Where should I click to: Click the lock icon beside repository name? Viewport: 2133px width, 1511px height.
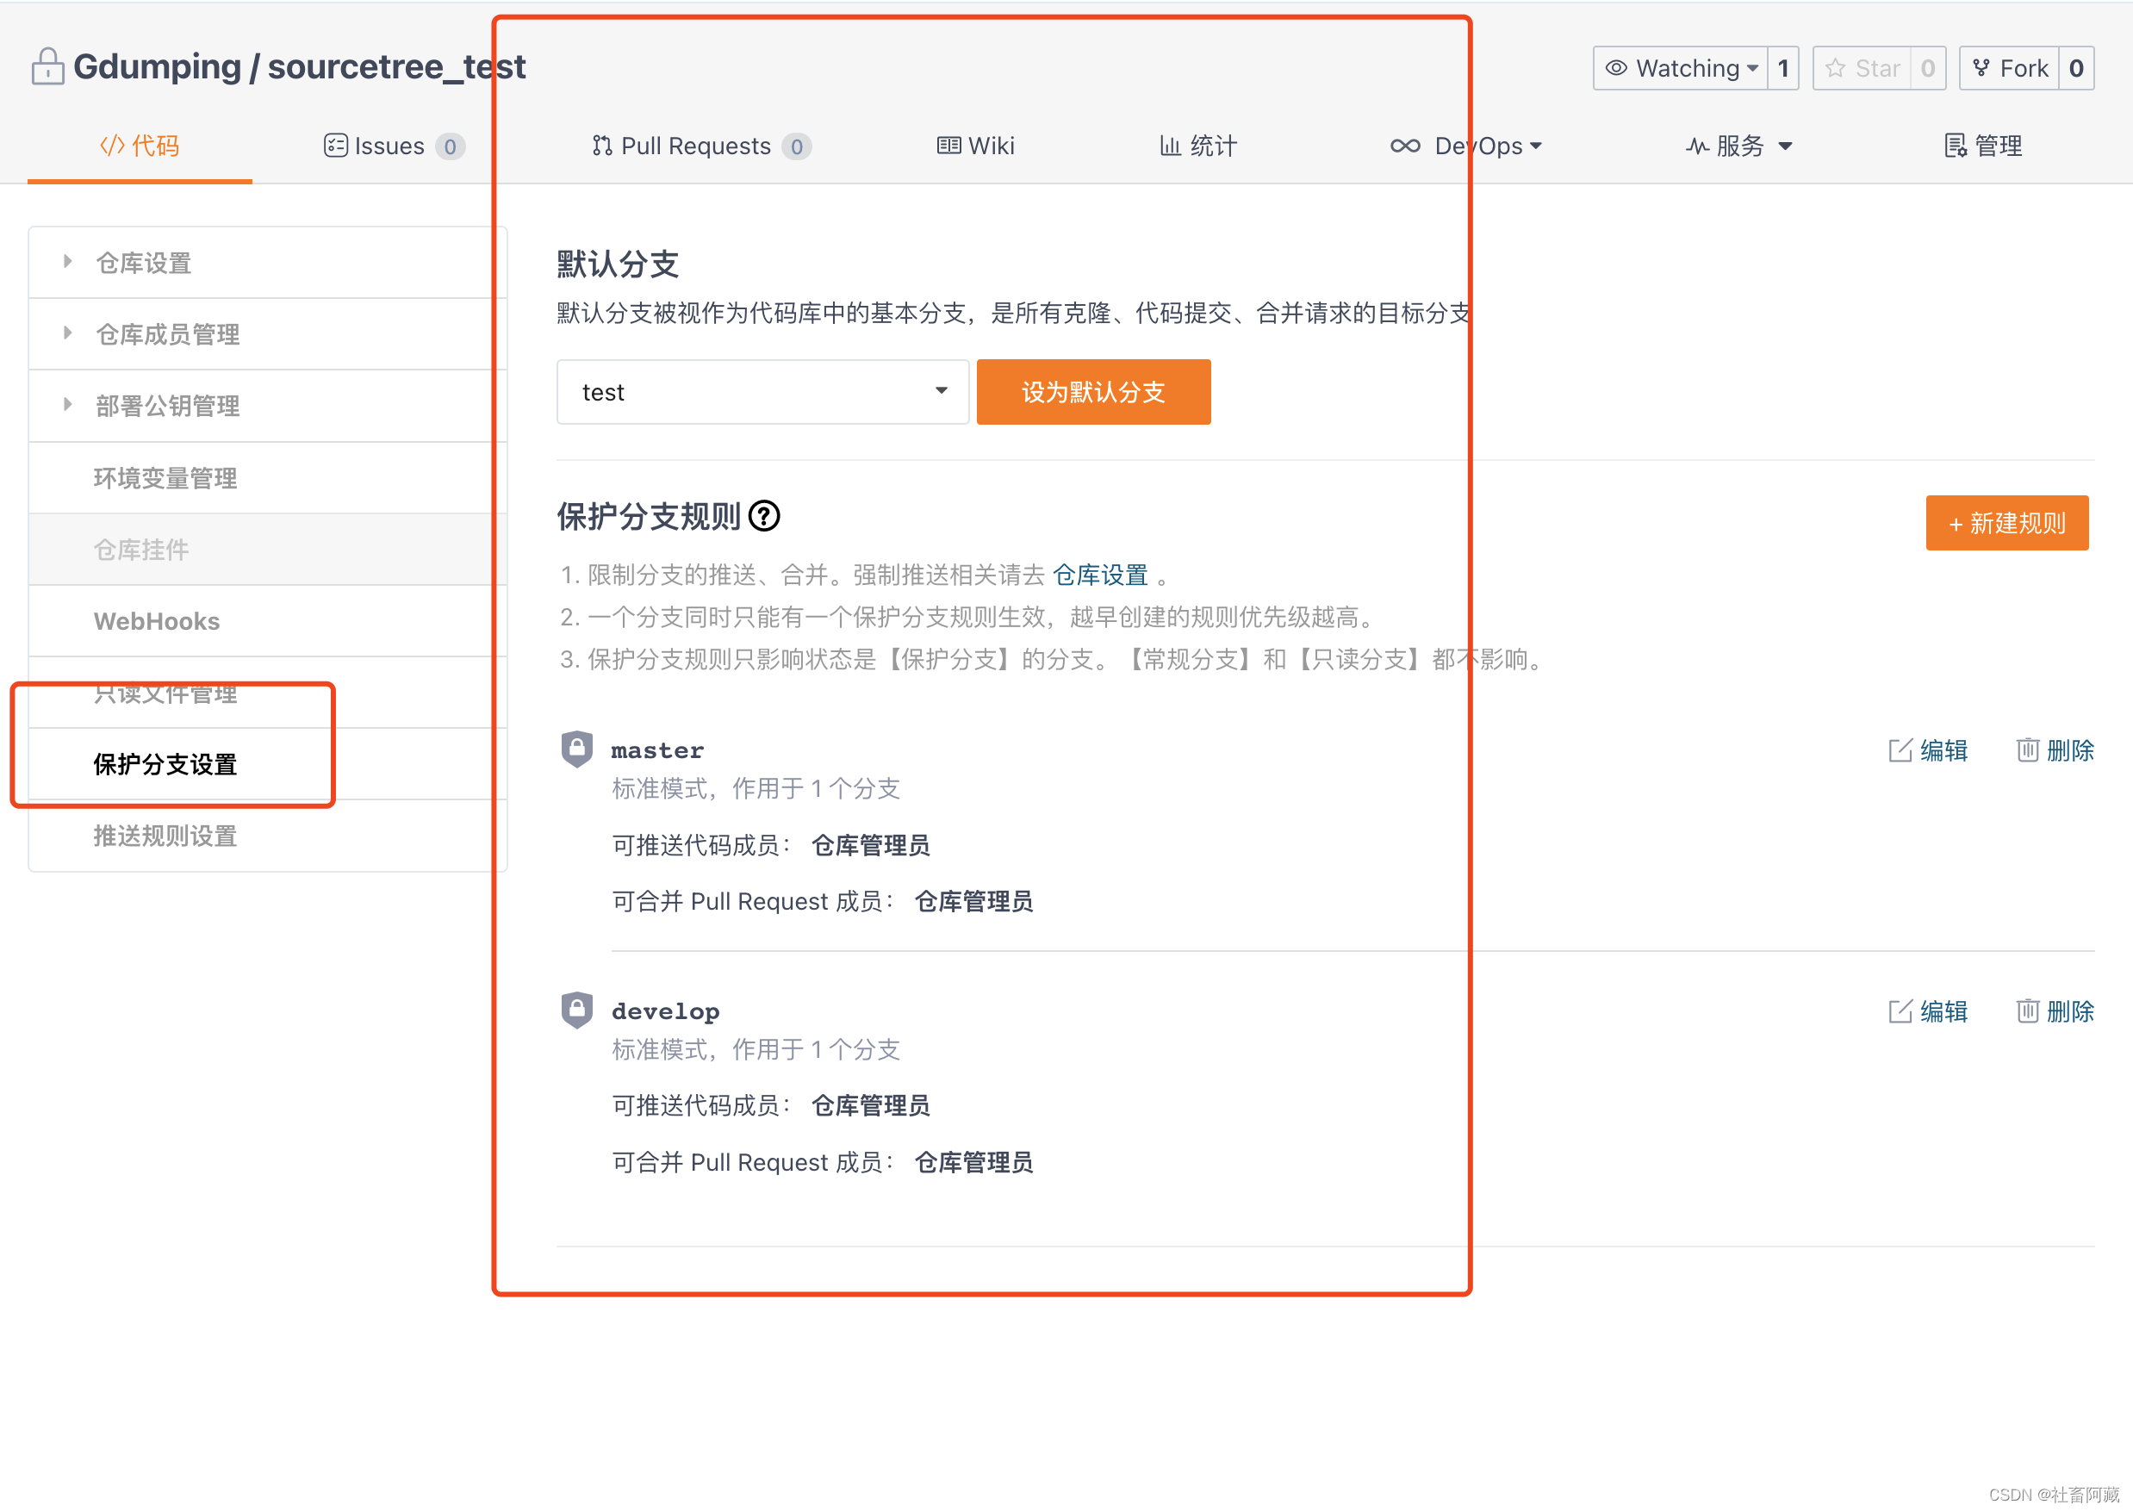tap(47, 67)
